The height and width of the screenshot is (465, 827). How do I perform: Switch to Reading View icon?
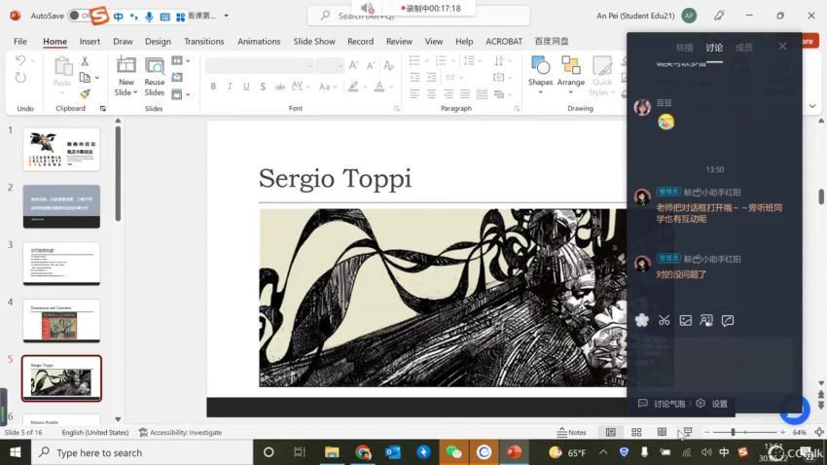(x=662, y=432)
